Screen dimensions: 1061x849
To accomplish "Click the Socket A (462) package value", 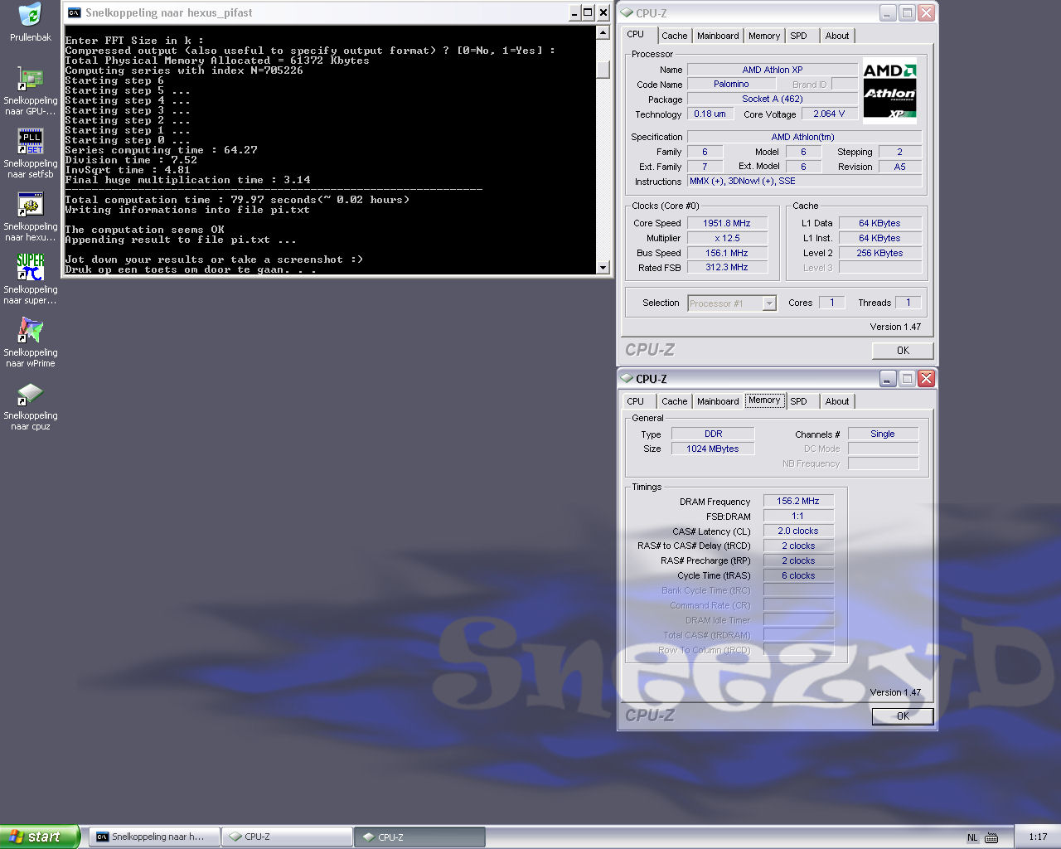I will coord(773,99).
